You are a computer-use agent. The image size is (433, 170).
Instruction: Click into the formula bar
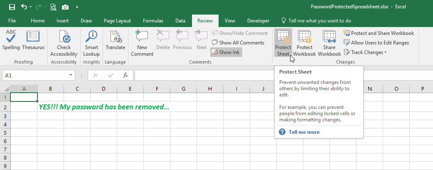[283, 75]
